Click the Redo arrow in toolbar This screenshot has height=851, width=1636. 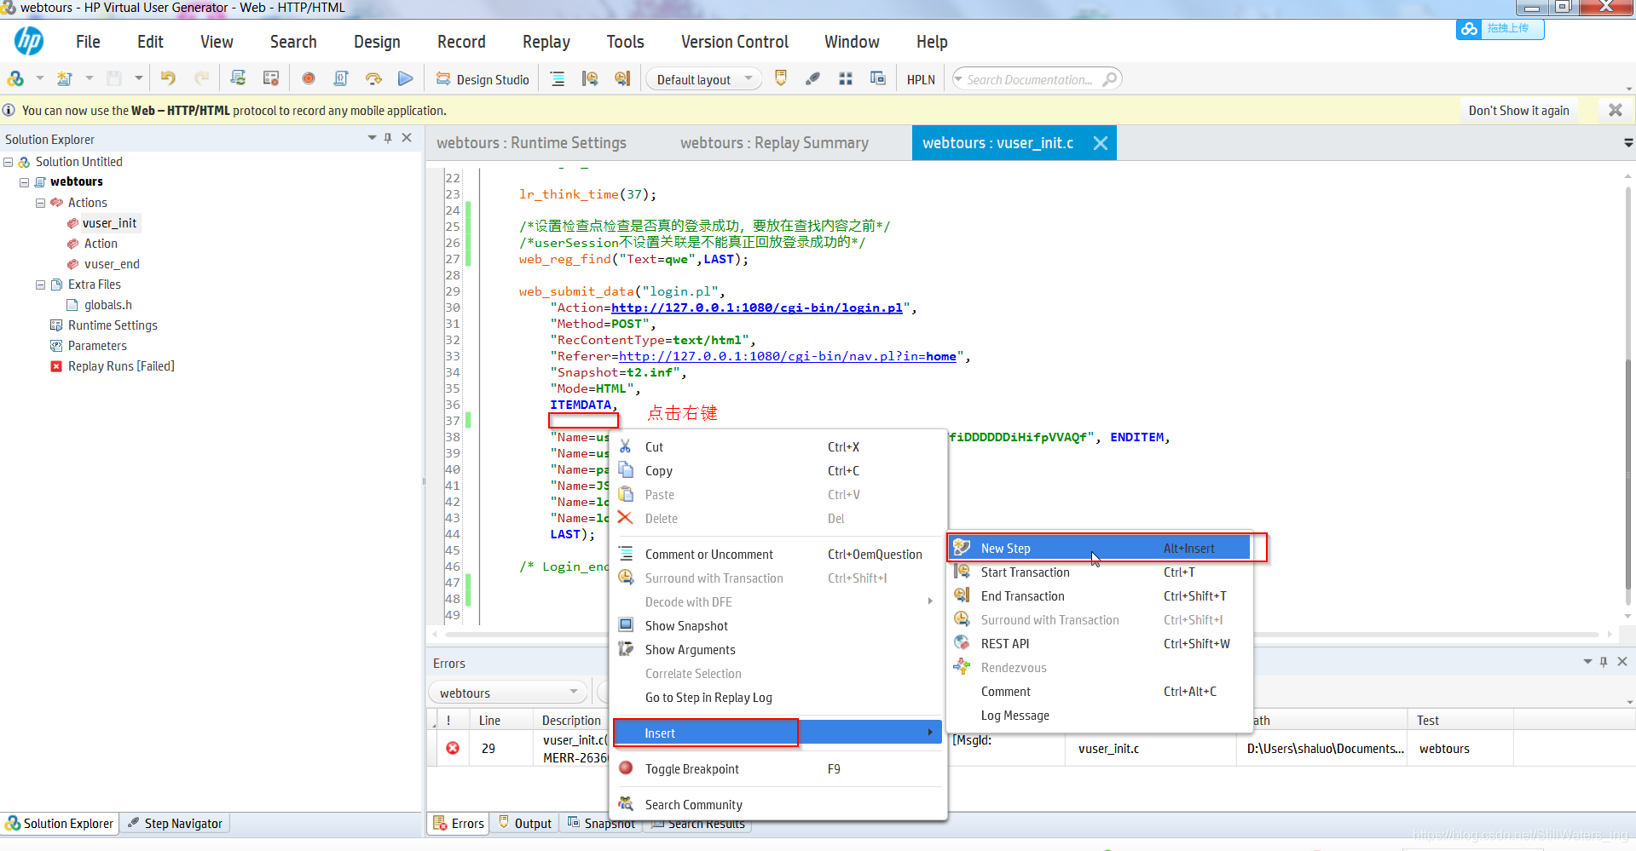coord(202,79)
